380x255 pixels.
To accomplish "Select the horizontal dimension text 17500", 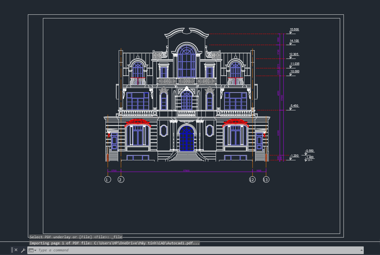I will click(x=186, y=170).
